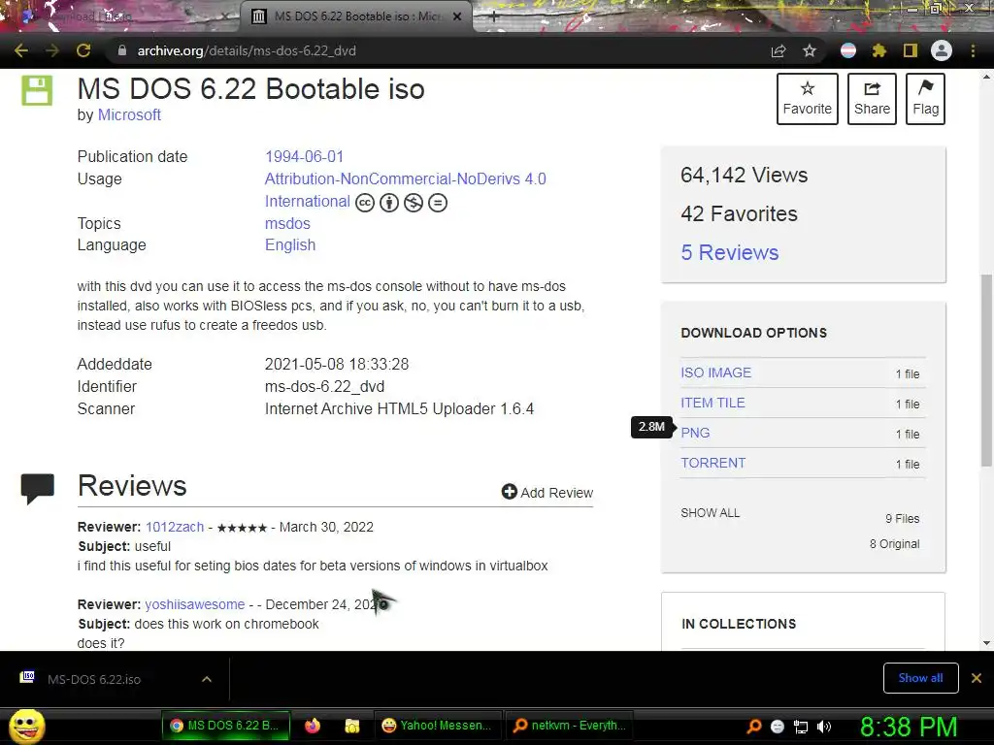994x745 pixels.
Task: Click the NonCommercial license icon
Action: pyautogui.click(x=414, y=203)
